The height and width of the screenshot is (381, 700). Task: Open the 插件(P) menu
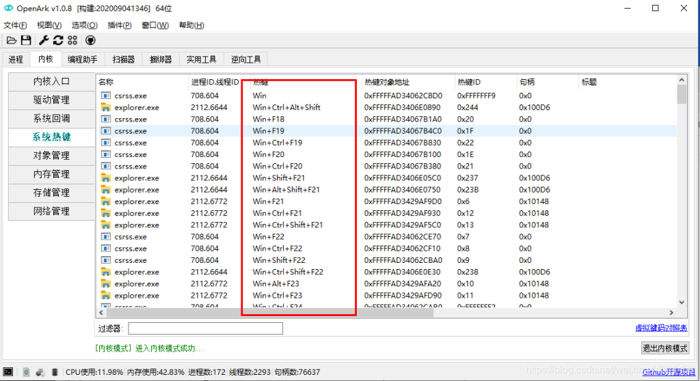tap(120, 25)
